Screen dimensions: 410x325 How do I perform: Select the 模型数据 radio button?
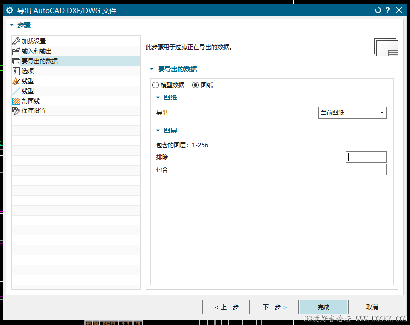pyautogui.click(x=156, y=85)
